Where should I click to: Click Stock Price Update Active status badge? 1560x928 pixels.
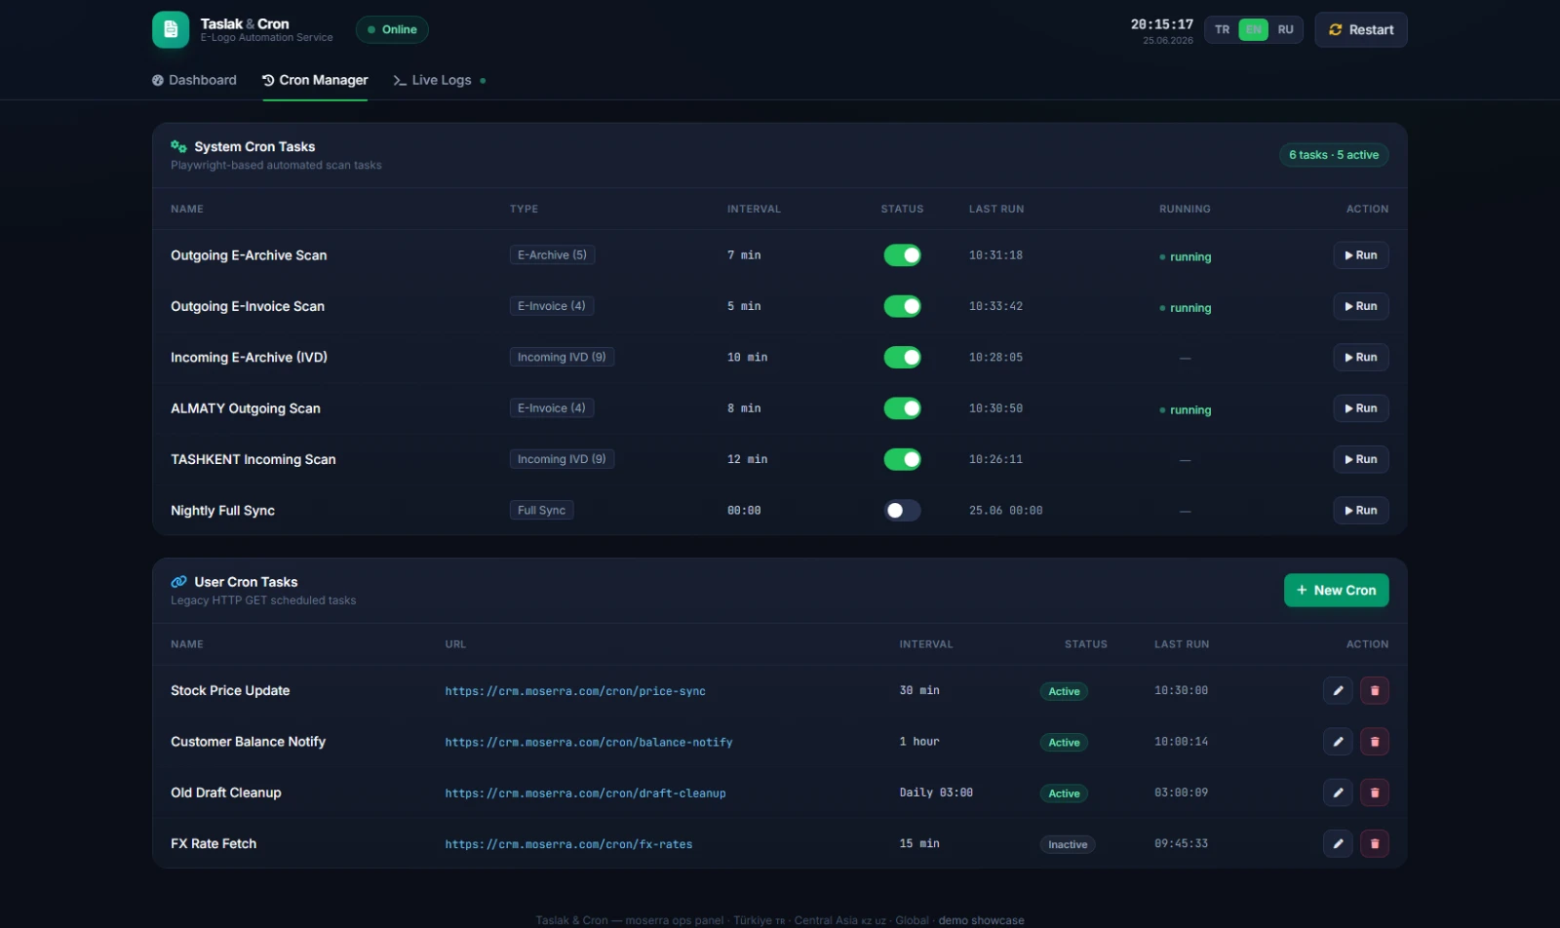1064,691
